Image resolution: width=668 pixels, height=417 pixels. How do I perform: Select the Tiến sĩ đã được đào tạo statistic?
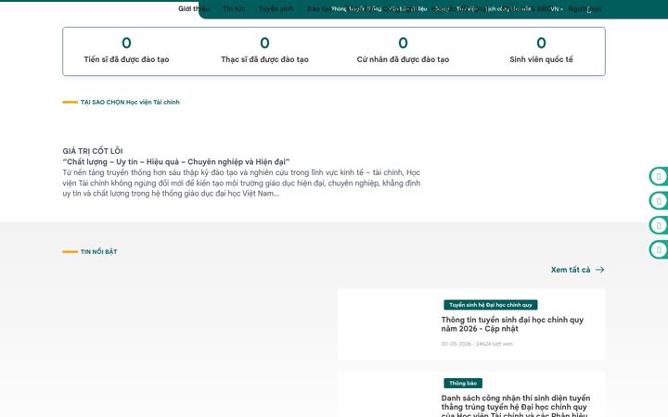tap(126, 50)
